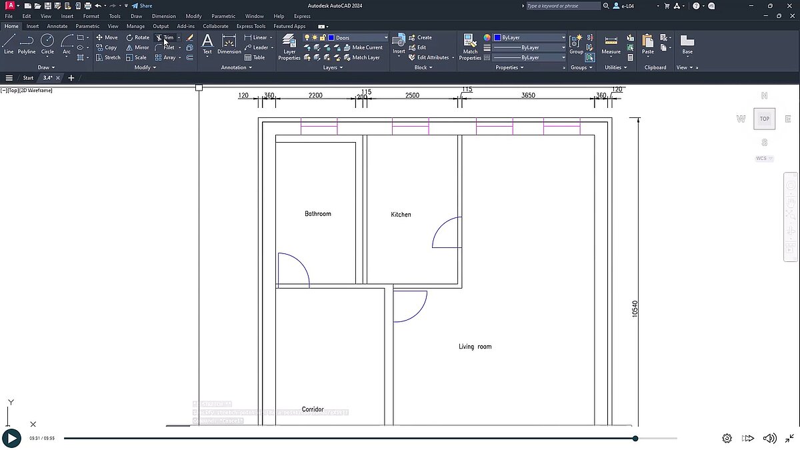Open the Doors layer dropdown

point(385,37)
